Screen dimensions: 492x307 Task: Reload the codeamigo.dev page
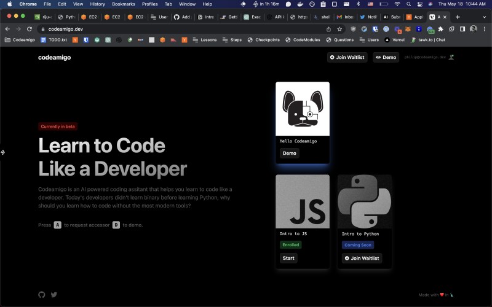pyautogui.click(x=30, y=29)
